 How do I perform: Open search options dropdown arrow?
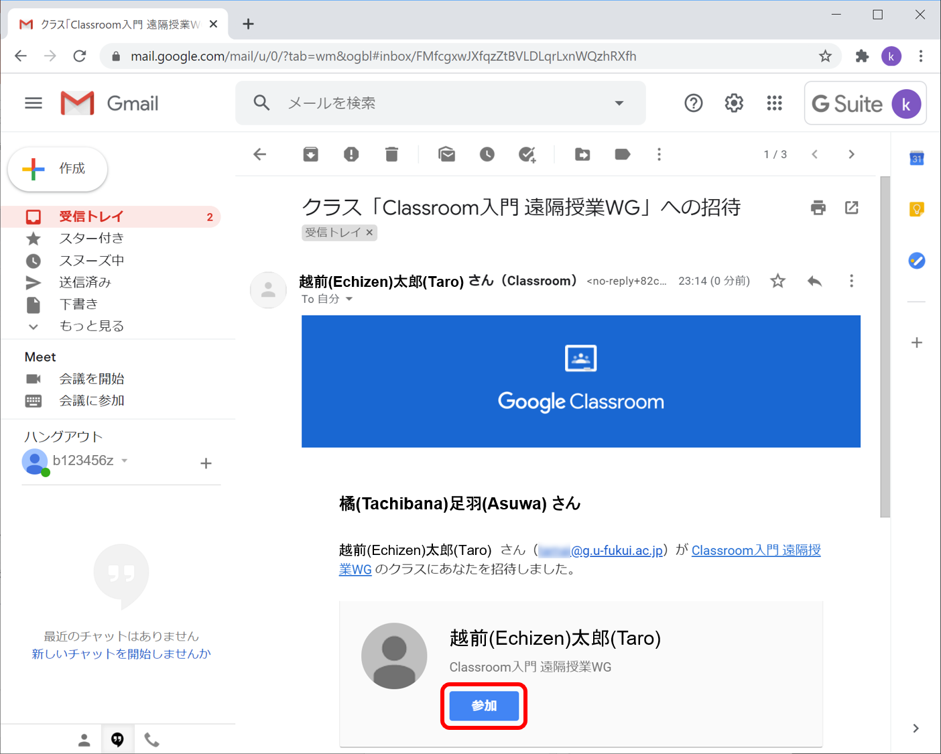[x=619, y=103]
